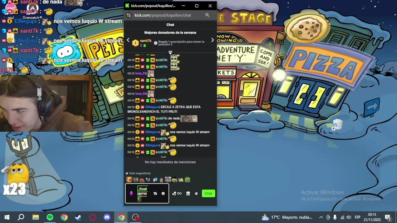Click the tray microphone icon
The width and height of the screenshot is (397, 223).
tap(335, 217)
